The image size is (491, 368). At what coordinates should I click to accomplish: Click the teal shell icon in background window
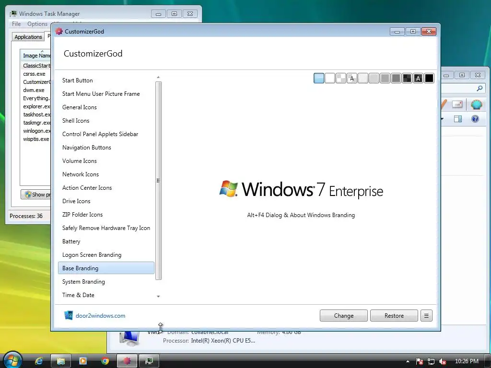pos(476,104)
